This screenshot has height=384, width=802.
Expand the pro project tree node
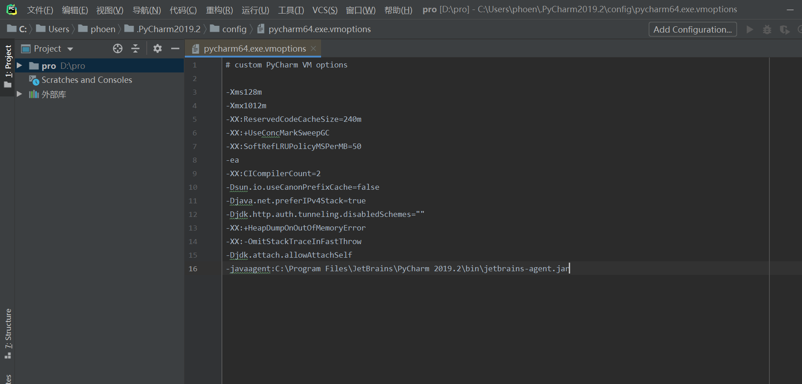[x=19, y=66]
